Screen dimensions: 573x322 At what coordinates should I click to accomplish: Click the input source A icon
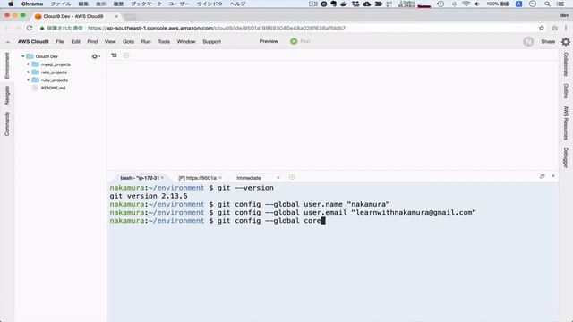tap(519, 4)
